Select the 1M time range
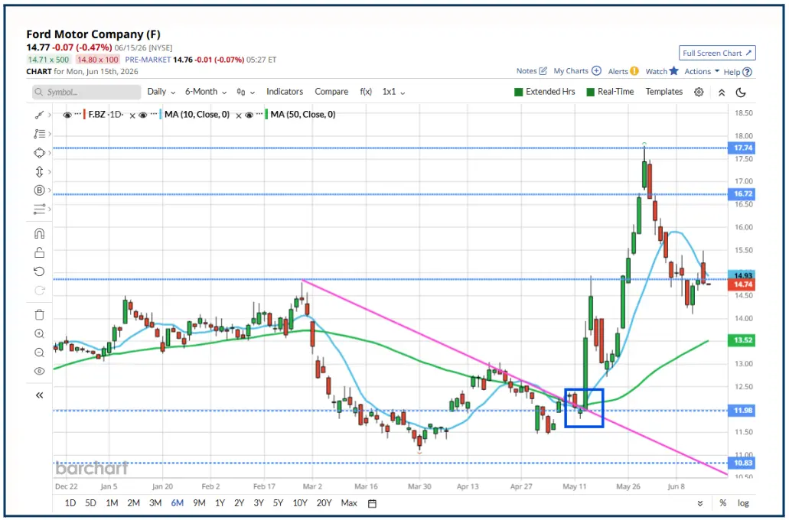 click(112, 503)
